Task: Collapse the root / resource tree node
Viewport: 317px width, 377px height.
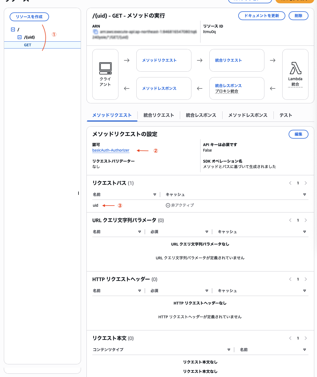Action: click(13, 29)
